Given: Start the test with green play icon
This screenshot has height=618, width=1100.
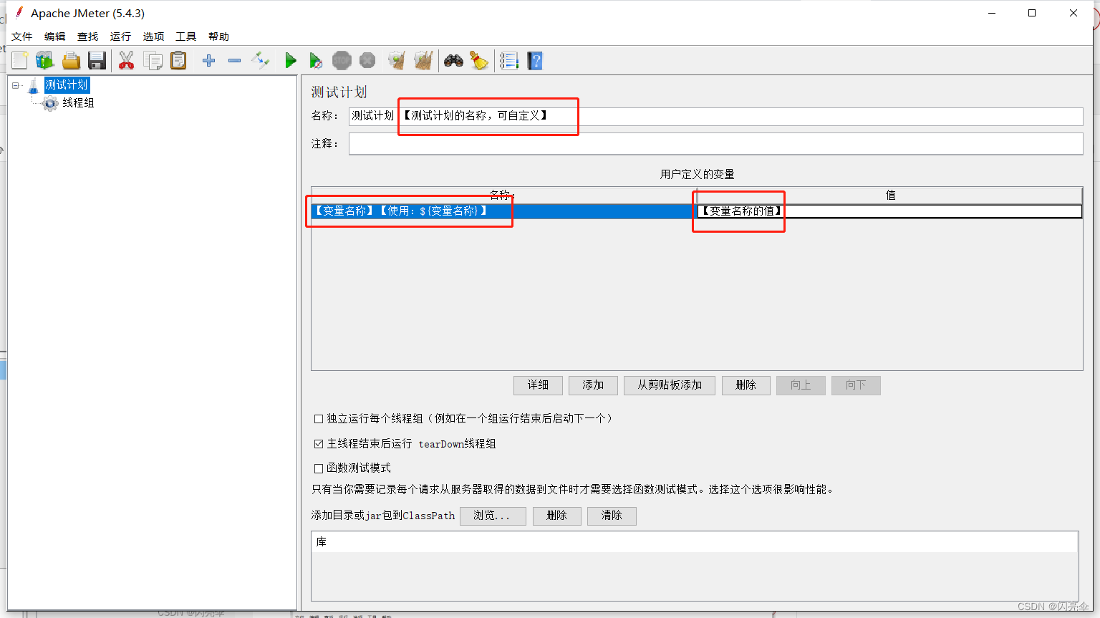Looking at the screenshot, I should click(290, 61).
